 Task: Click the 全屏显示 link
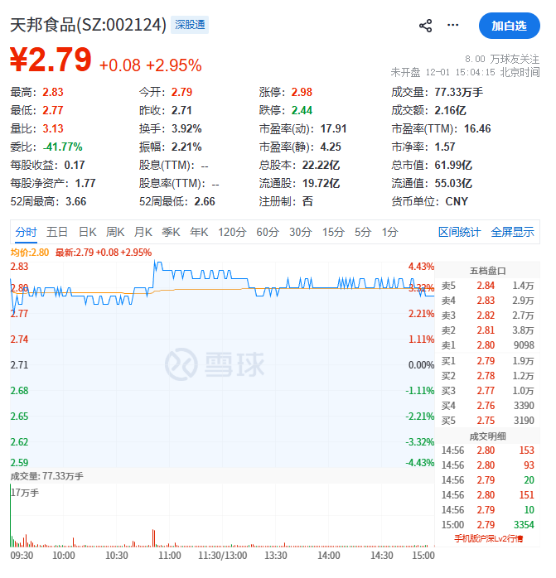[512, 232]
